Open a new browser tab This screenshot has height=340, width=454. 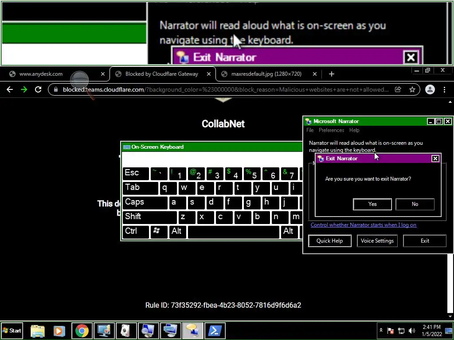pyautogui.click(x=332, y=74)
